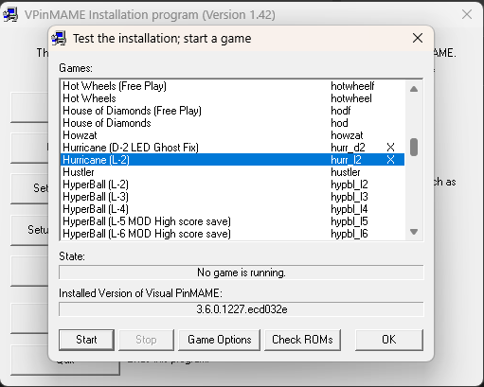The height and width of the screenshot is (387, 484).
Task: Close the Test the installation dialog
Action: point(418,38)
